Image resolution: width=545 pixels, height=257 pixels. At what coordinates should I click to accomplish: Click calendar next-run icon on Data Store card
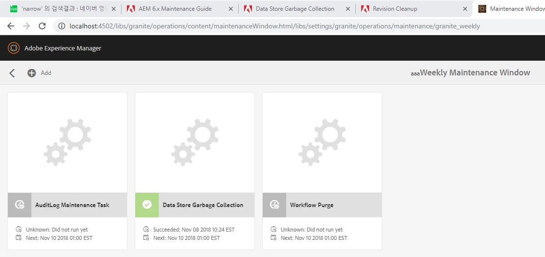[147, 238]
